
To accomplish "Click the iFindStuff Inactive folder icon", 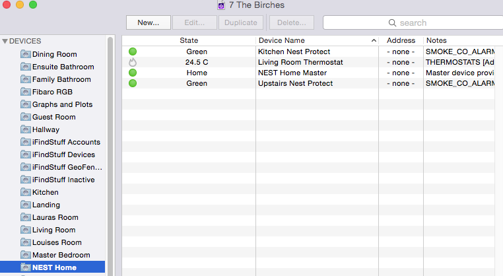I will pyautogui.click(x=26, y=179).
